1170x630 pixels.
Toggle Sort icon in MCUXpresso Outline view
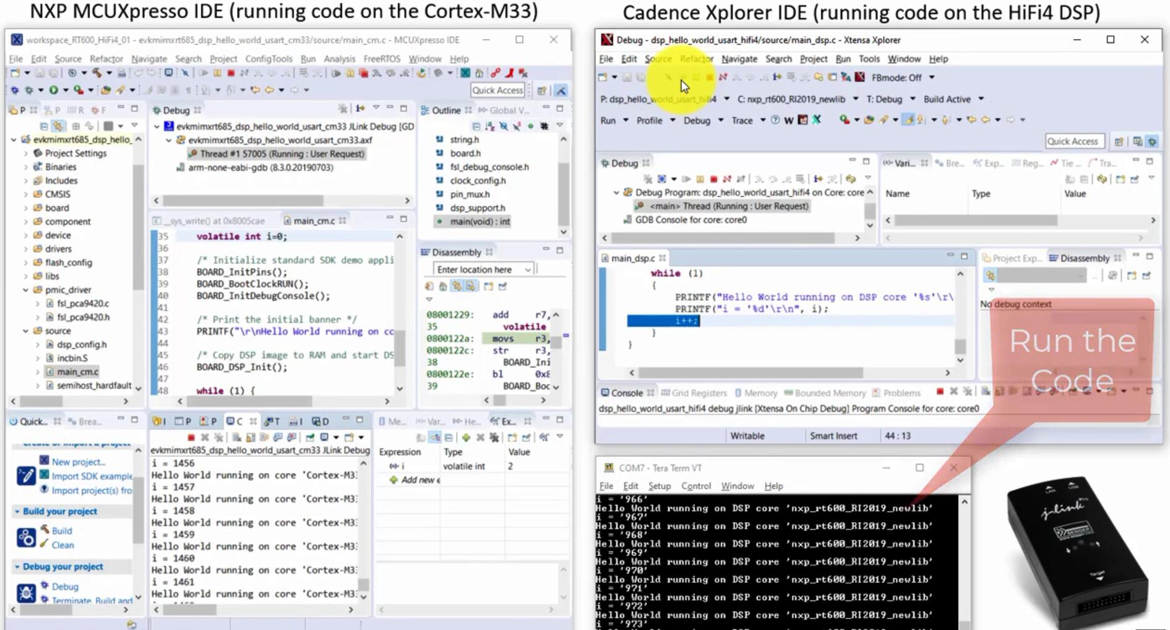click(489, 126)
